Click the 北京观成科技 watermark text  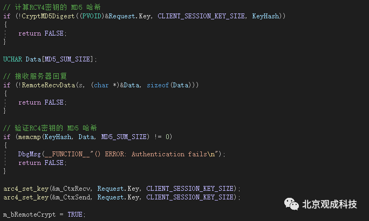pos(330,204)
